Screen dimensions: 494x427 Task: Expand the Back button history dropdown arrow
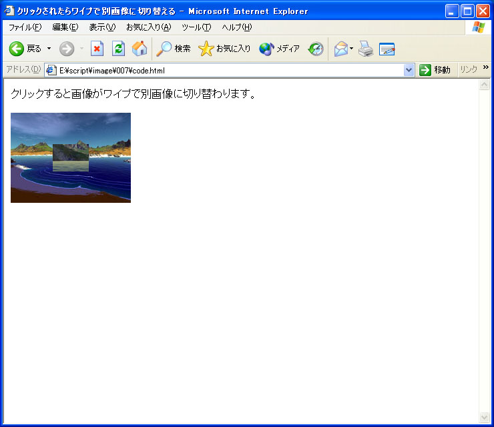click(x=49, y=49)
